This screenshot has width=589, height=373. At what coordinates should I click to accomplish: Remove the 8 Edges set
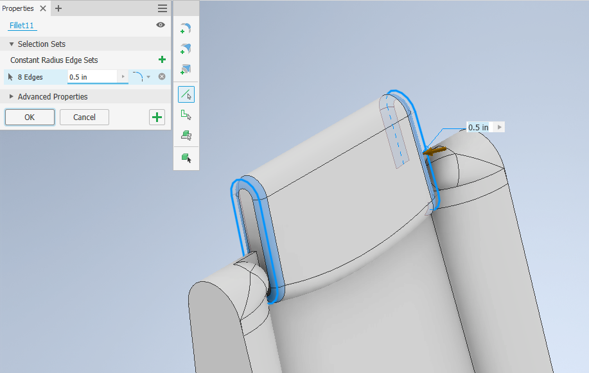[162, 76]
